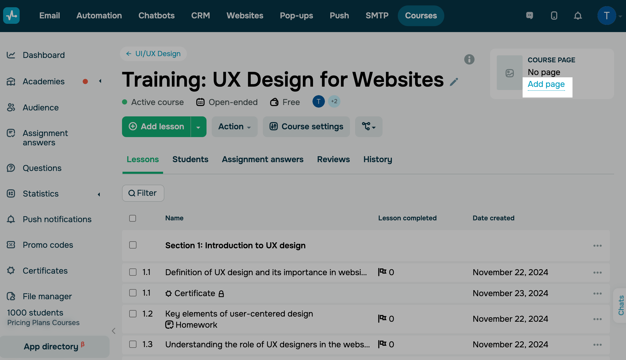Open the Add lesson dropdown arrow
Screen dimensions: 626x360
pyautogui.click(x=198, y=127)
